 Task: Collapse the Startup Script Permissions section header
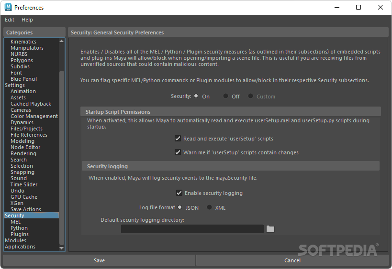pos(231,111)
